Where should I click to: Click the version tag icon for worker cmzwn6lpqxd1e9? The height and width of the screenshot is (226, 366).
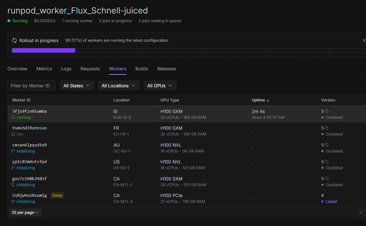[327, 145]
